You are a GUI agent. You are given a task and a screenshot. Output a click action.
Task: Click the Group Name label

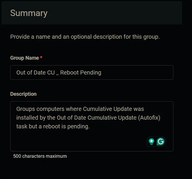24,58
